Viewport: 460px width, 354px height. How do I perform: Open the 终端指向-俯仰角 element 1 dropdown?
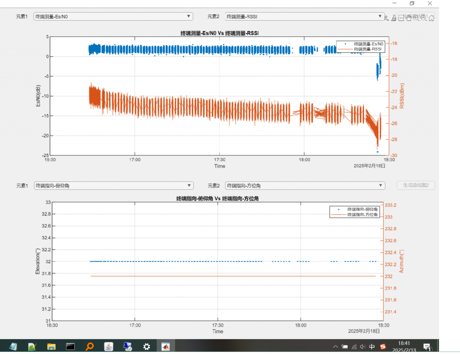coord(114,185)
